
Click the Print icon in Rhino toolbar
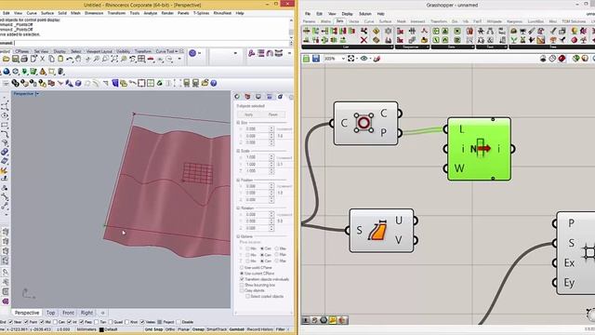click(24, 59)
